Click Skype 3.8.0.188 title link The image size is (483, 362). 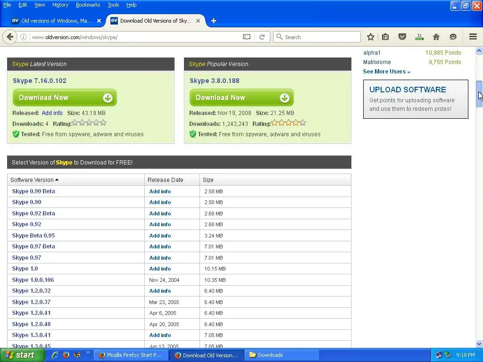pos(215,81)
